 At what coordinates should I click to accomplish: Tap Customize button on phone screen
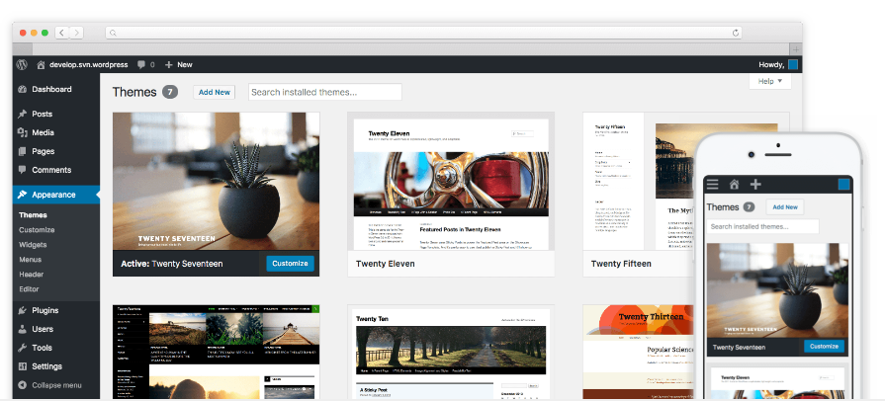pyautogui.click(x=824, y=347)
